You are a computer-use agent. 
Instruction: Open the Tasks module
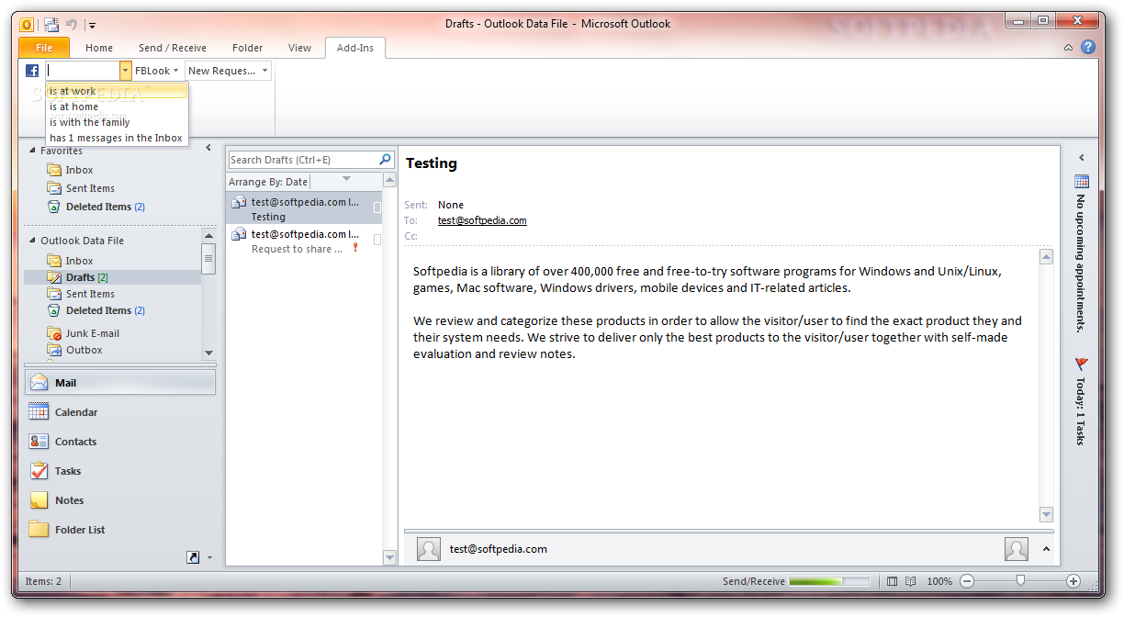tap(120, 471)
